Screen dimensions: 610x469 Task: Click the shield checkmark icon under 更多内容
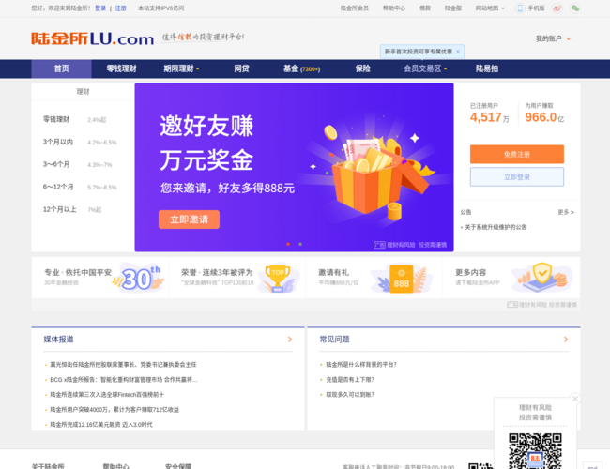point(542,278)
